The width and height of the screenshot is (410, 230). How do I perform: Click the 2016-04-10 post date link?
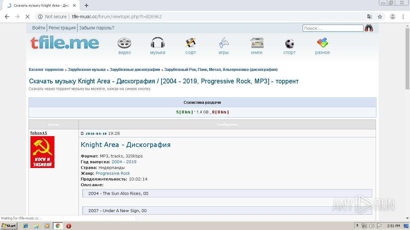(x=96, y=134)
